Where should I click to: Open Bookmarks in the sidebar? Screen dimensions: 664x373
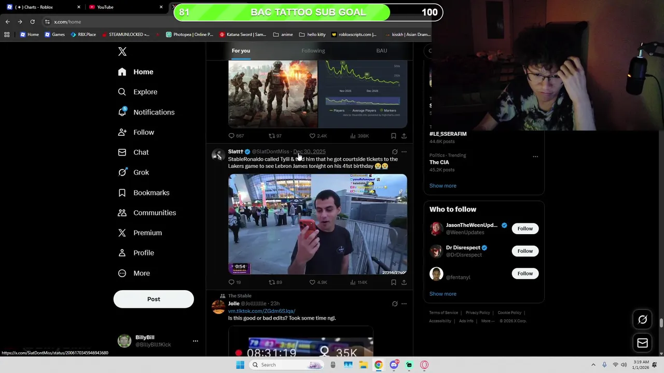pos(144,193)
